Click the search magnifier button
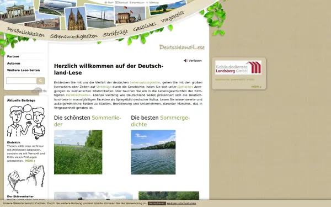 (41, 81)
